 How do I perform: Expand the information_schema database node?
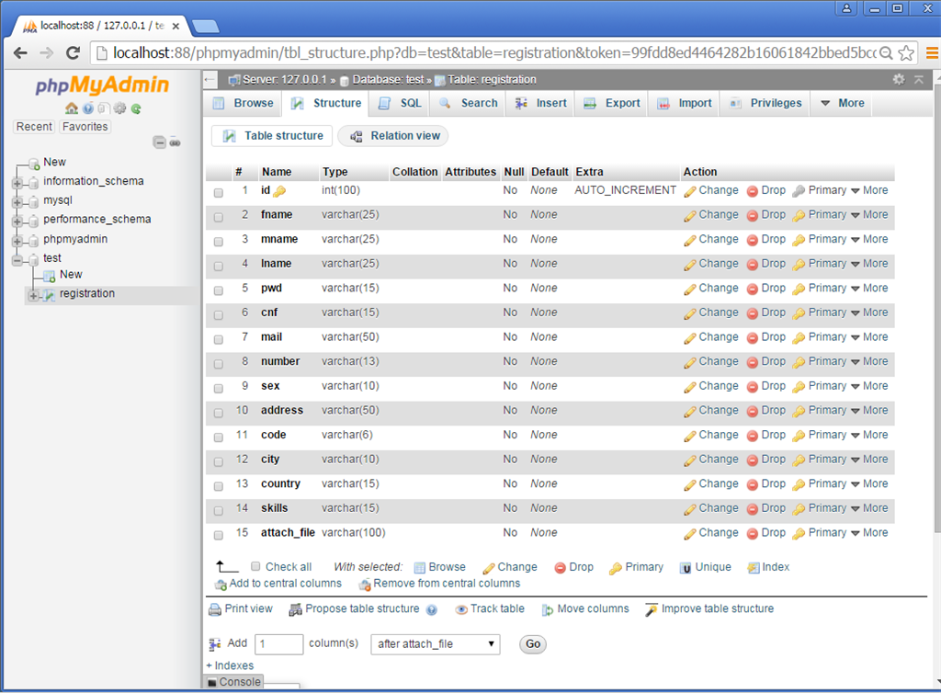click(x=17, y=182)
